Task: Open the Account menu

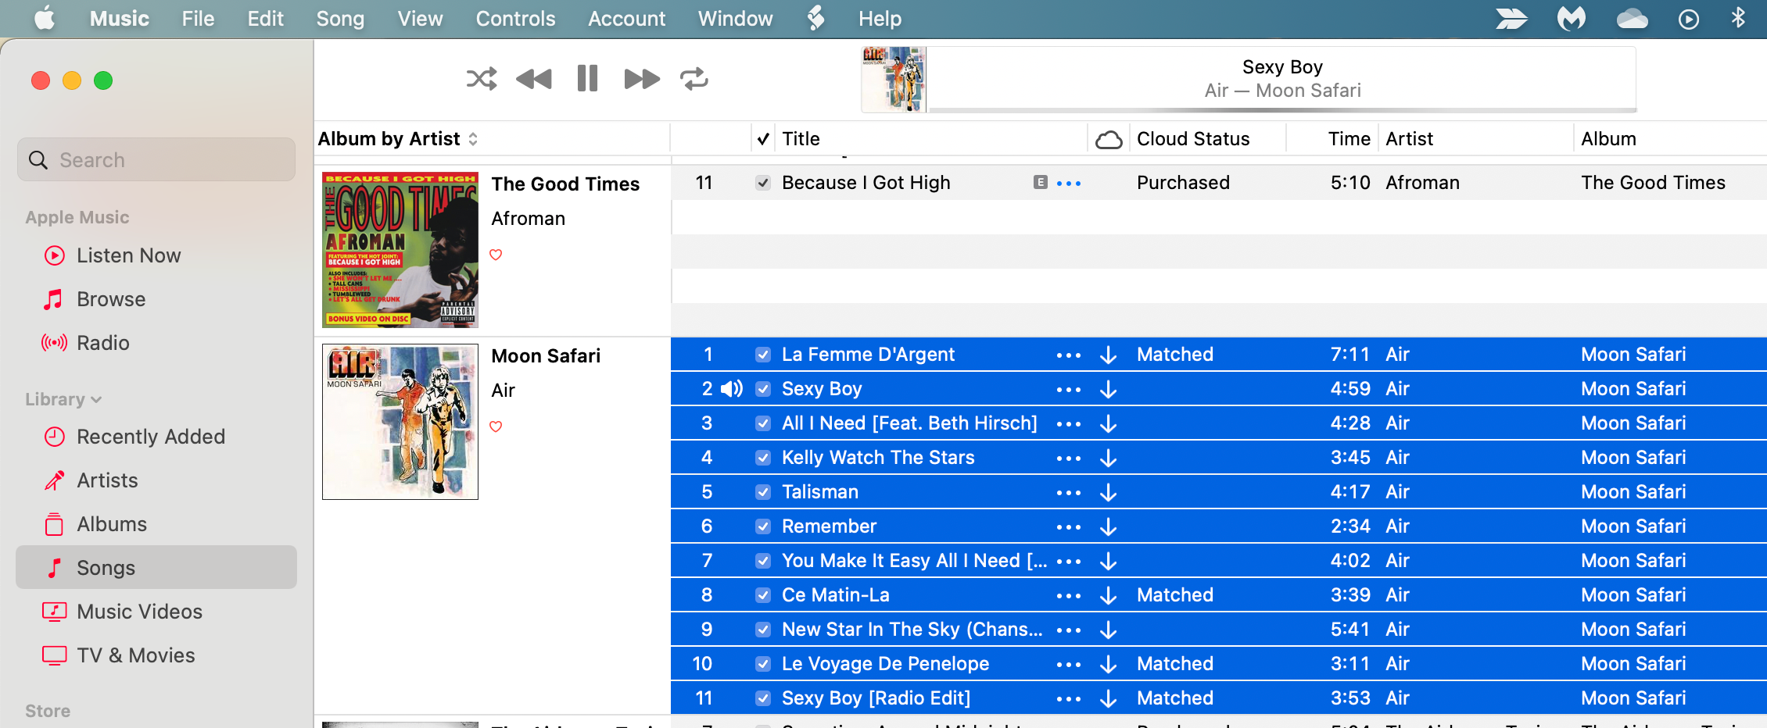Action: pos(626,18)
